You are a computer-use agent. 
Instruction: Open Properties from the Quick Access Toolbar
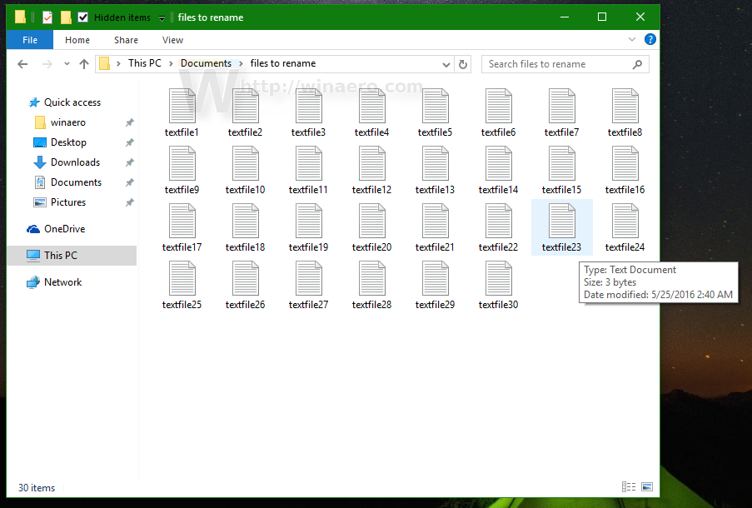tap(46, 17)
